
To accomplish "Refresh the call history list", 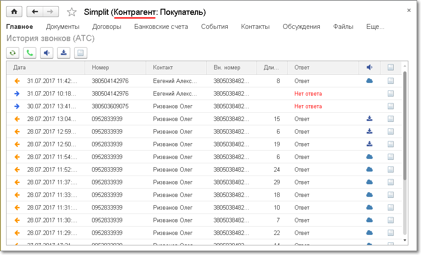I will coord(13,53).
